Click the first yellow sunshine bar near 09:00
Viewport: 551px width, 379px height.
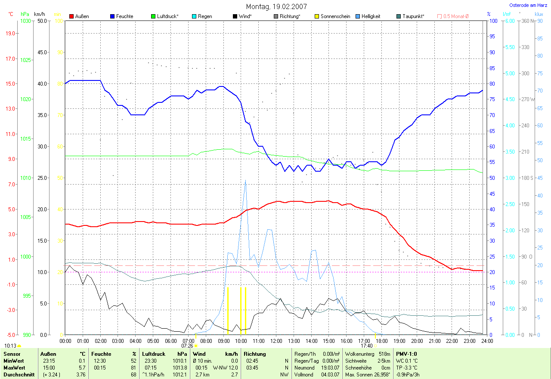pyautogui.click(x=228, y=310)
